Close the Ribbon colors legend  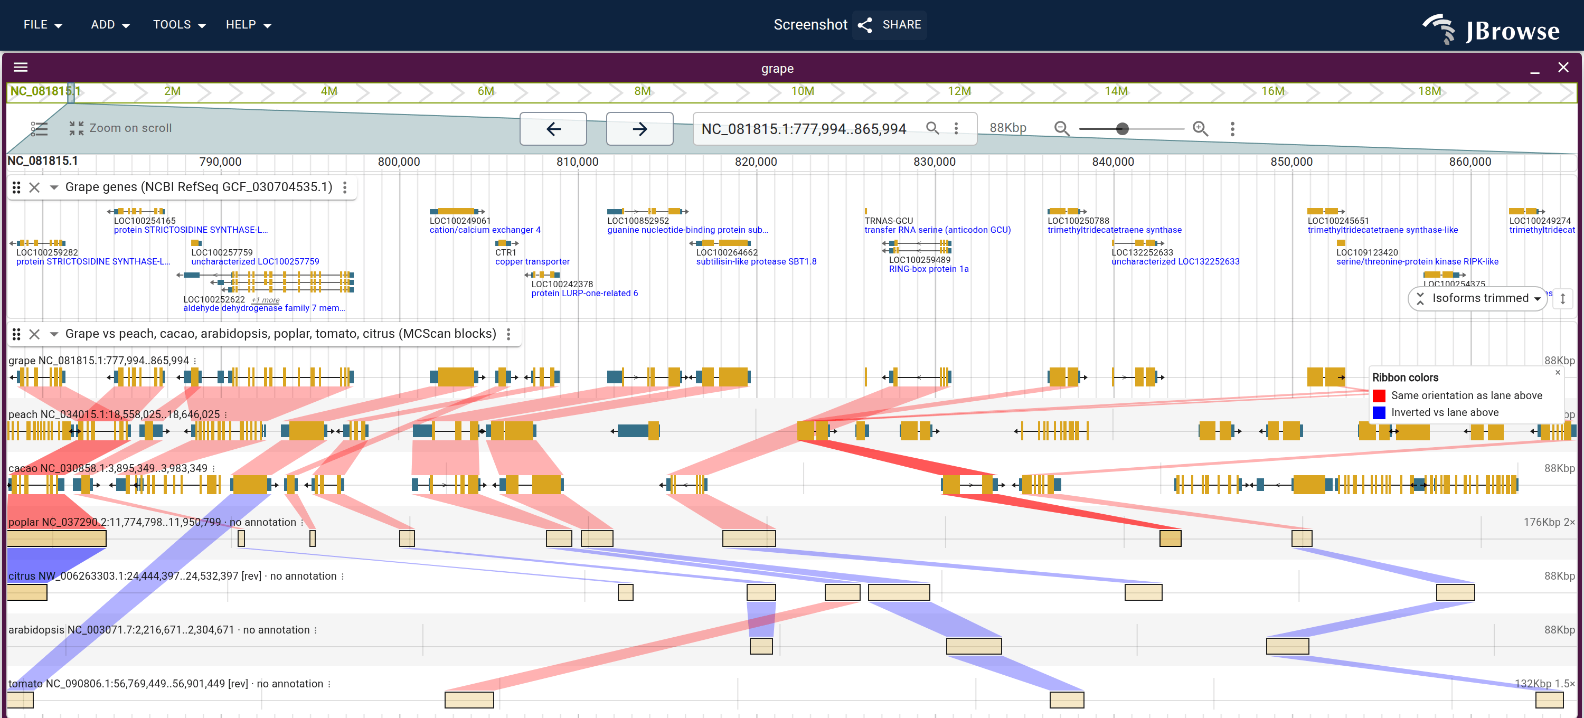1558,373
